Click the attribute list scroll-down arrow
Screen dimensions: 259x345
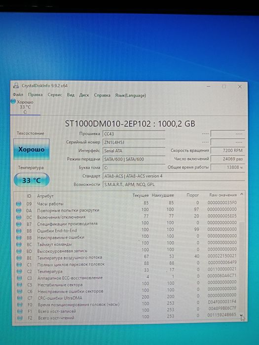pyautogui.click(x=242, y=317)
